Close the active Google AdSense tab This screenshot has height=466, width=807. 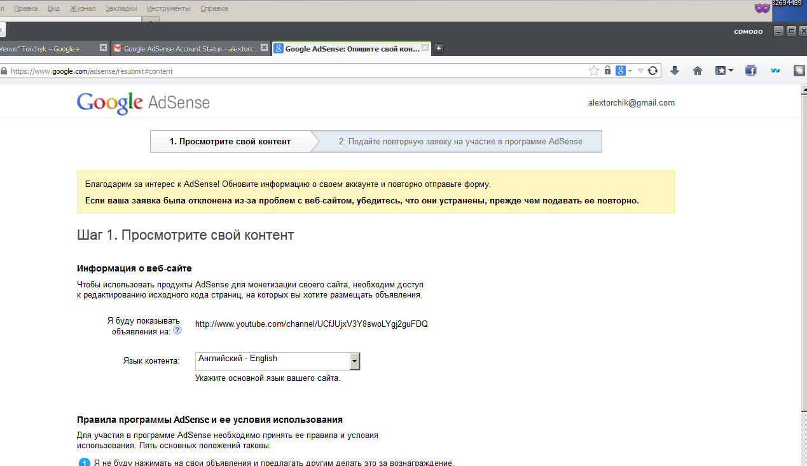click(x=425, y=48)
